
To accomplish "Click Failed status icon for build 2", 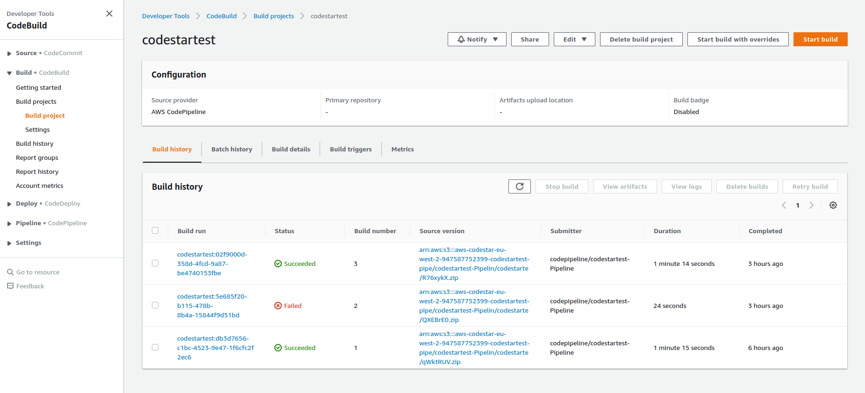I will tap(278, 306).
